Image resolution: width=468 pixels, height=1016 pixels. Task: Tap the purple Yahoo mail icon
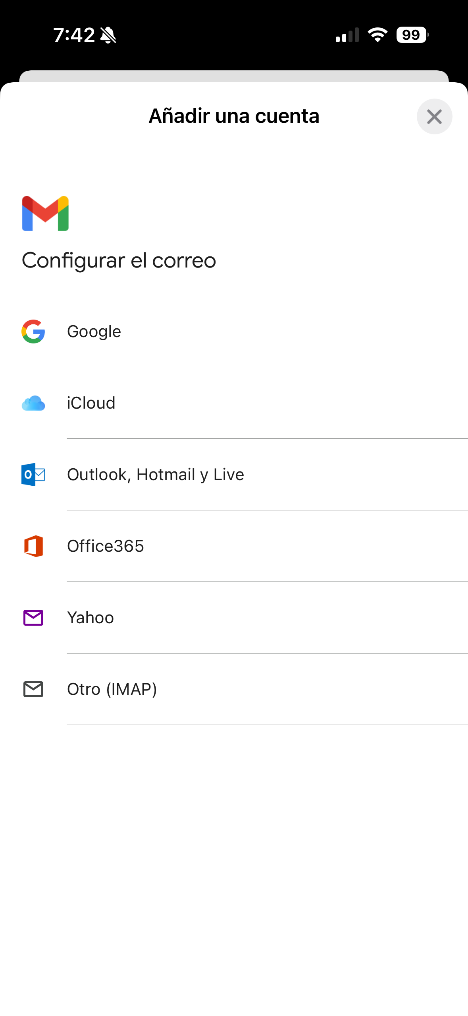coord(33,617)
